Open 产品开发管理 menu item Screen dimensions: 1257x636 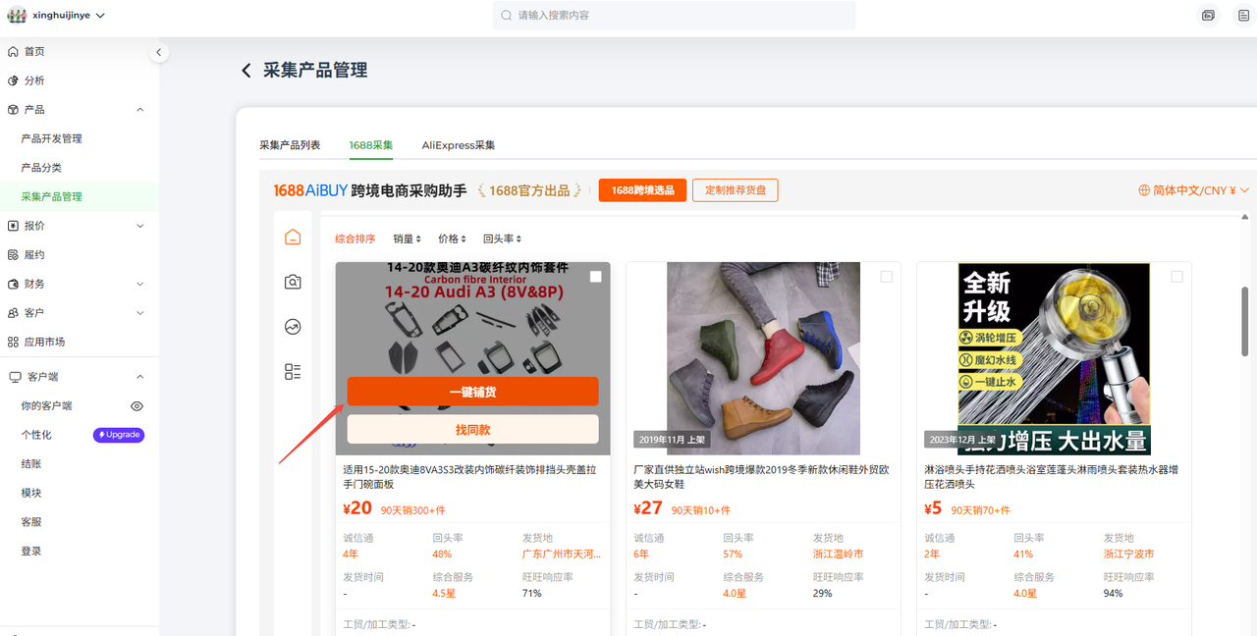52,138
